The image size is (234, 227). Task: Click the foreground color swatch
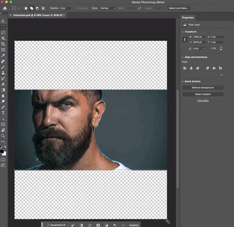[x=2, y=151]
